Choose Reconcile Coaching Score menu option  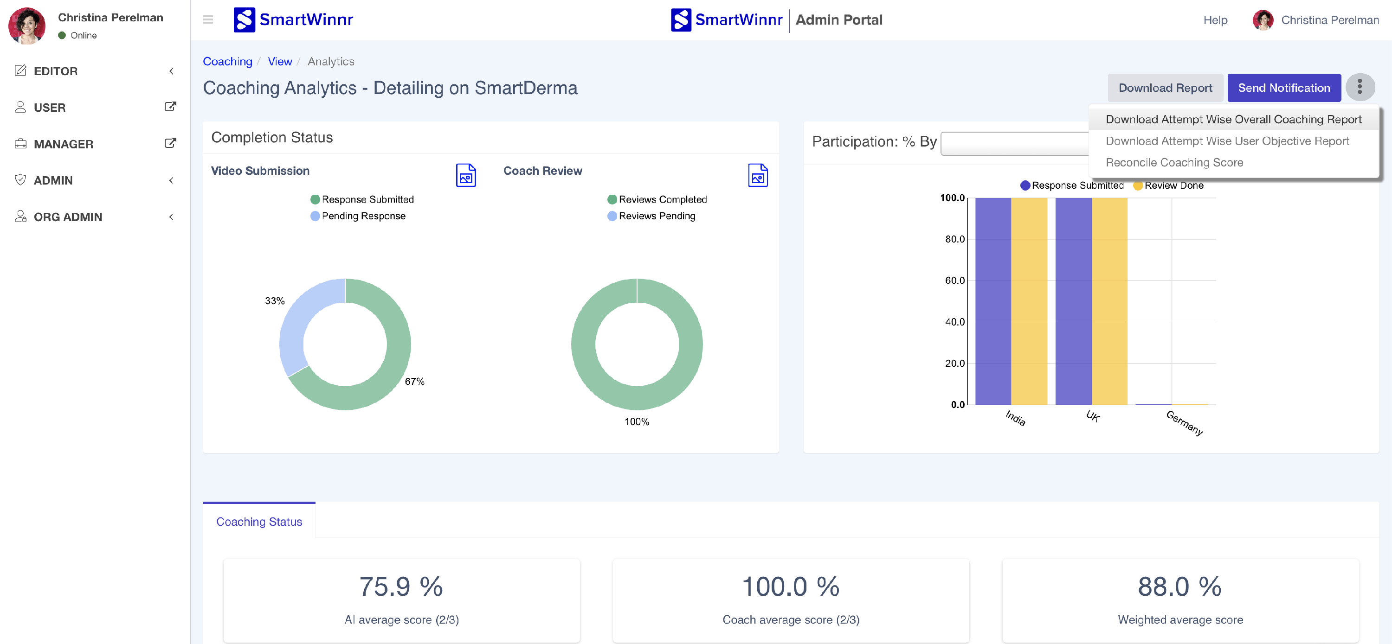pos(1174,162)
